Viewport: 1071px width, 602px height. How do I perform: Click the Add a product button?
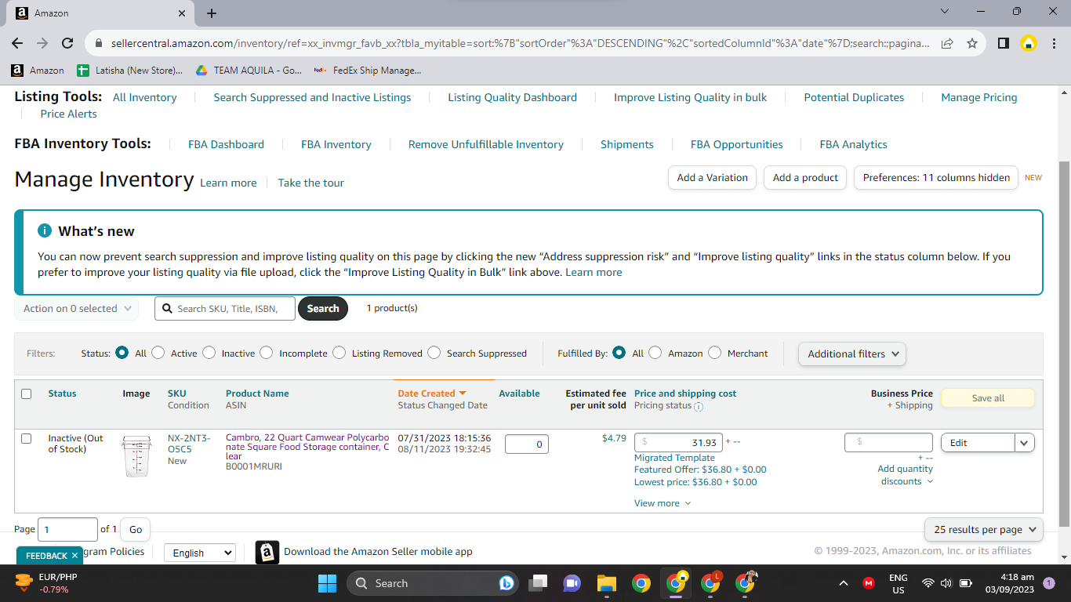tap(806, 178)
